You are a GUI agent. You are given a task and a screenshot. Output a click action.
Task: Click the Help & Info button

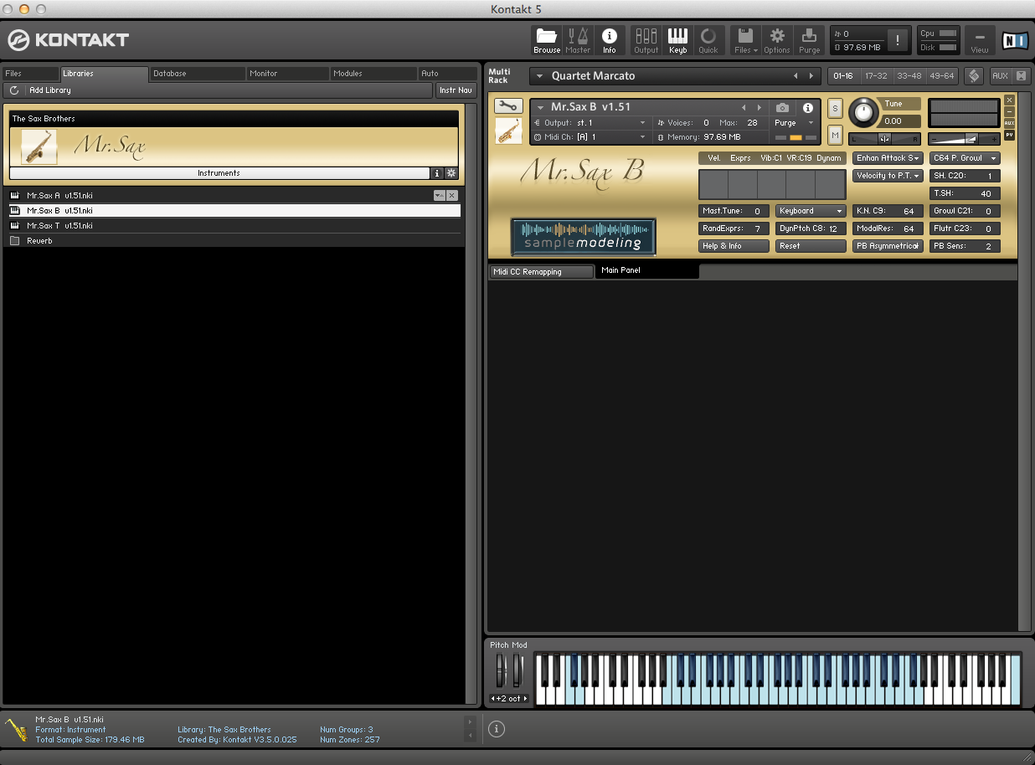(x=734, y=246)
